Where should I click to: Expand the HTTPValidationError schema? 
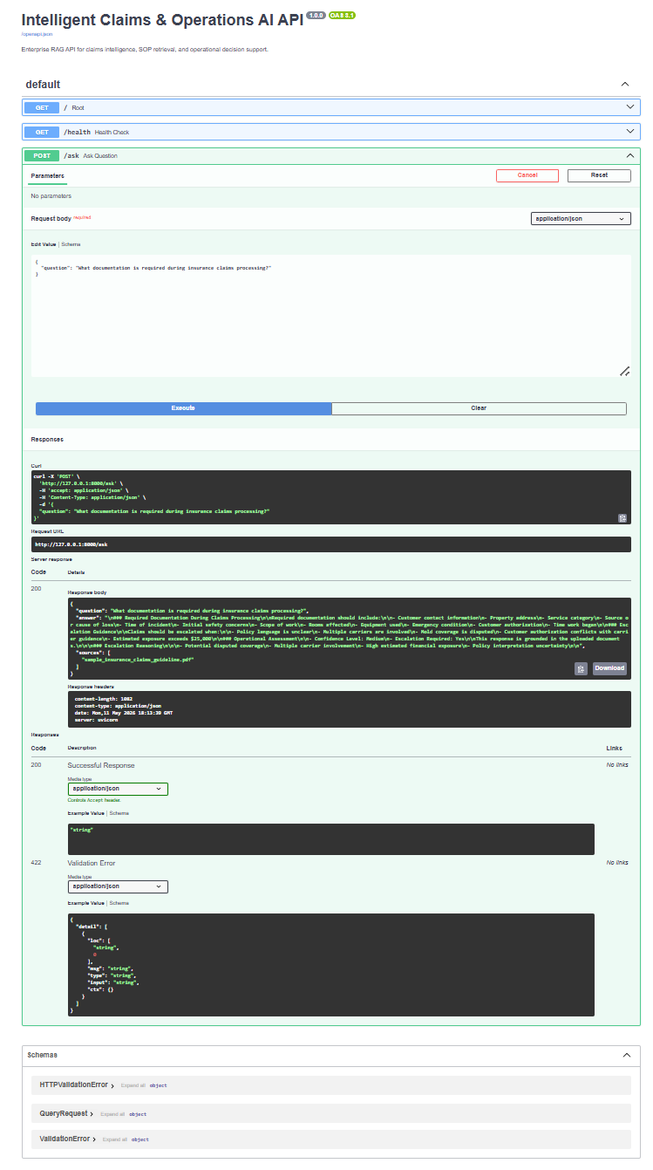pos(77,1085)
